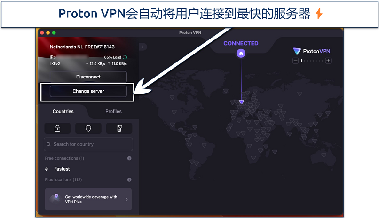Image resolution: width=379 pixels, height=218 pixels.
Task: Expand the Get worldwide coverage chevron
Action: tap(126, 199)
